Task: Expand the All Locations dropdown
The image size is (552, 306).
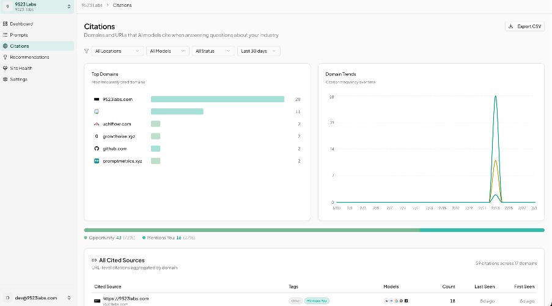Action: 117,51
